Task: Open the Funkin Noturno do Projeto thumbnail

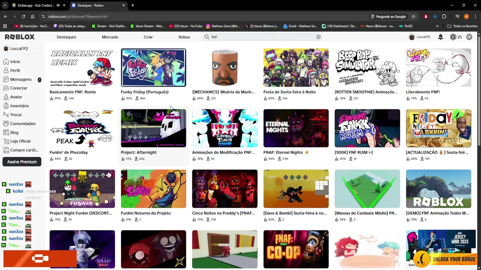Action: click(153, 189)
